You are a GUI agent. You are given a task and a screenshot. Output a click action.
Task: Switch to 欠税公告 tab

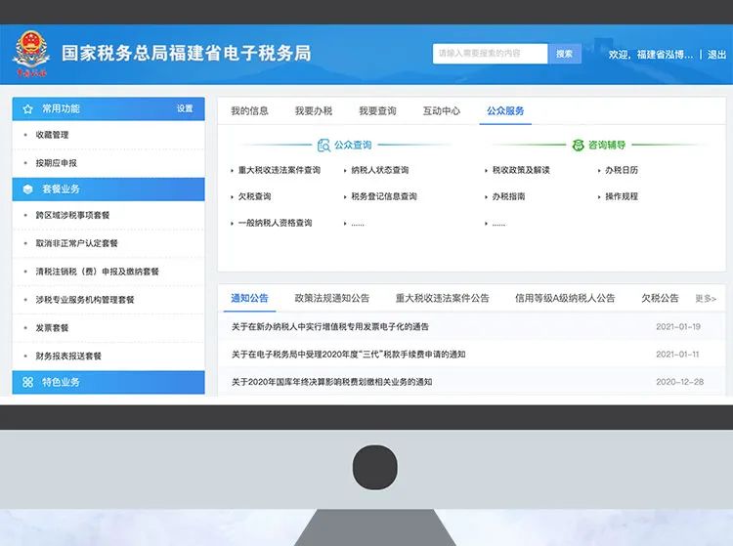coord(660,299)
